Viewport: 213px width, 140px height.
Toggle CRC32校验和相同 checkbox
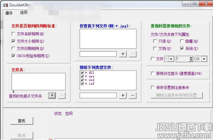(13, 56)
